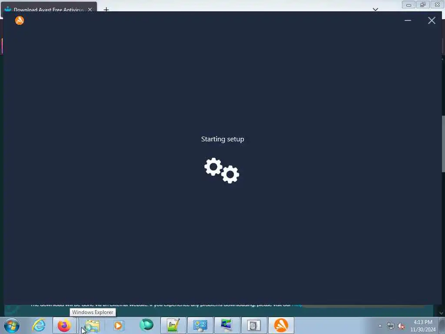This screenshot has width=445, height=334.
Task: Switch to Notepad++ in the taskbar
Action: 173,325
